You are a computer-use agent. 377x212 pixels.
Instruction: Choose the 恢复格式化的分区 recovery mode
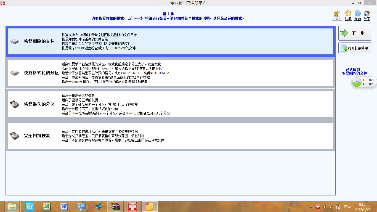[41, 73]
